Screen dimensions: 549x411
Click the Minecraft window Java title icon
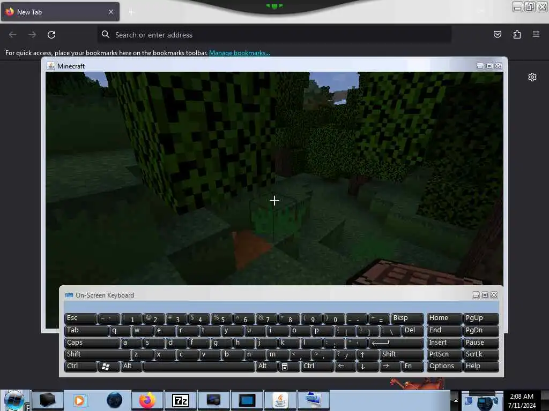click(51, 66)
